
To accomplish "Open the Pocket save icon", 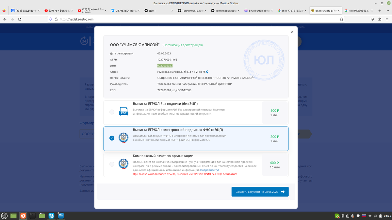I will point(372,19).
